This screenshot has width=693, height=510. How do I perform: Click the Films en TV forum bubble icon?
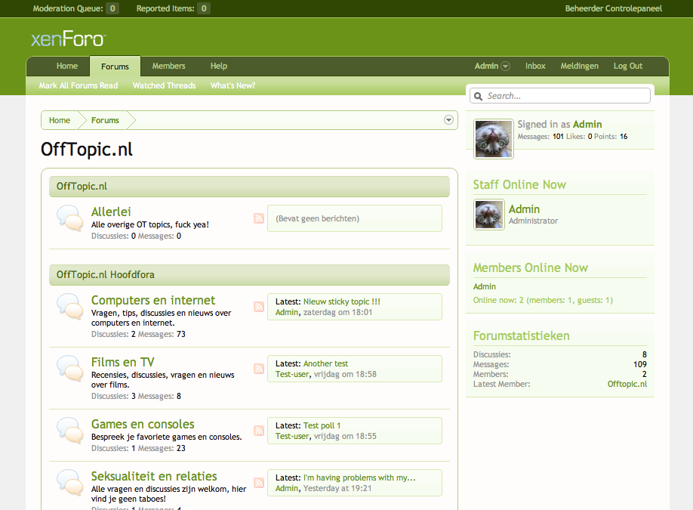[x=70, y=369]
